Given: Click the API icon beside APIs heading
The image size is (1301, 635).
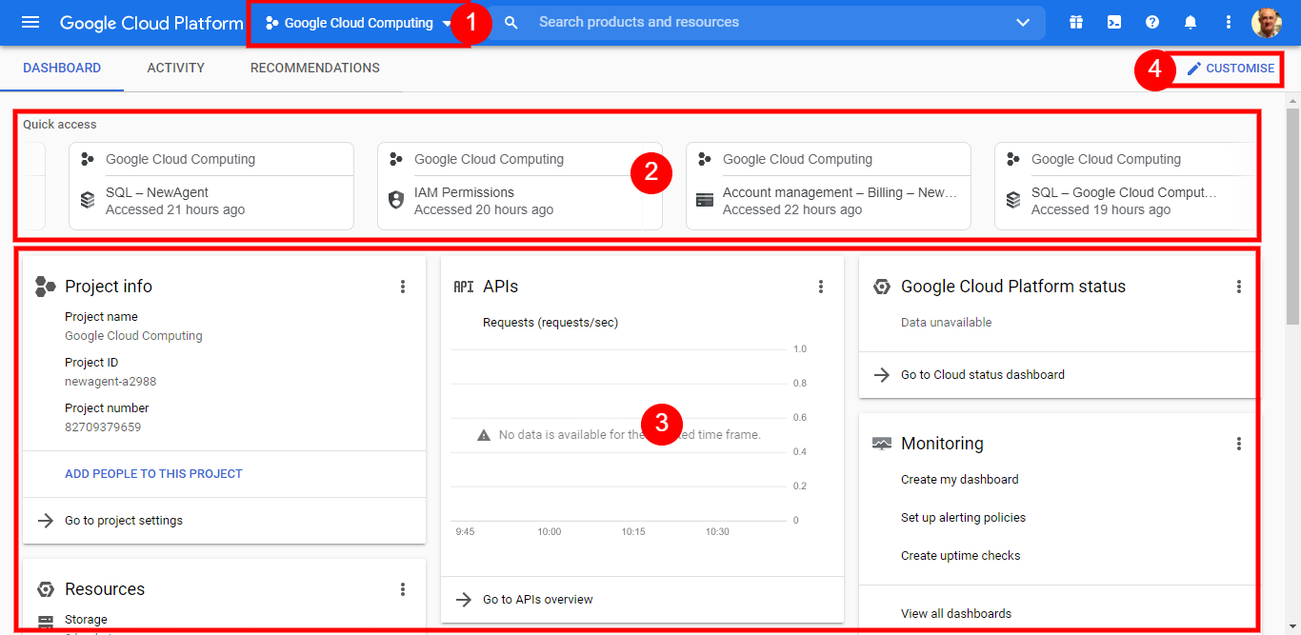Looking at the screenshot, I should point(464,287).
